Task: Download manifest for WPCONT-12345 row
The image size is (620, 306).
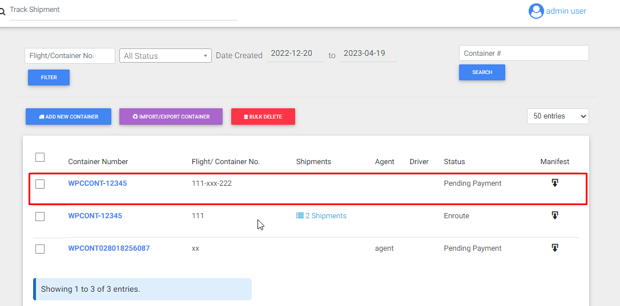Action: (x=555, y=215)
